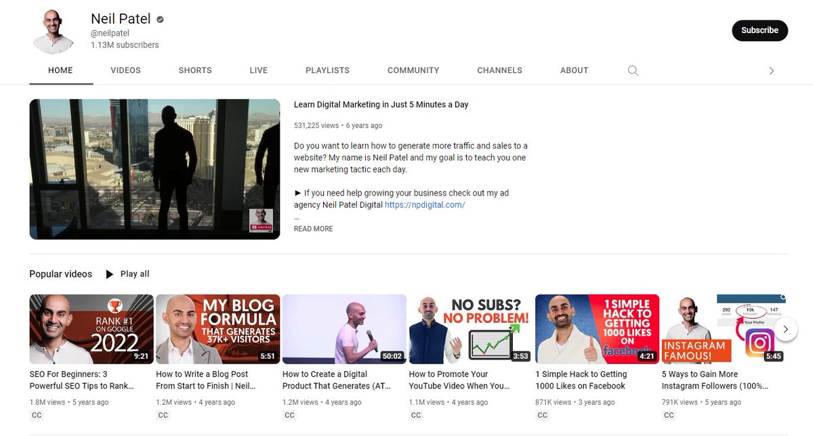Open the 50:02 digital product video thumbnail
813x436 pixels.
[344, 329]
